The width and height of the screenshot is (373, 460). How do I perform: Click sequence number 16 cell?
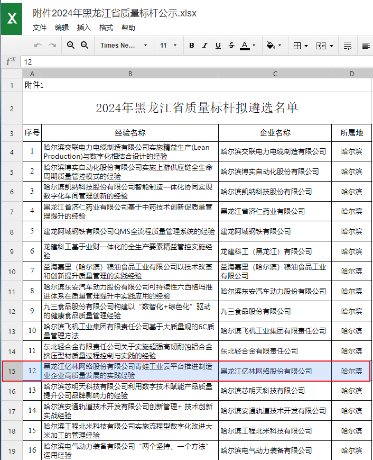[32, 450]
